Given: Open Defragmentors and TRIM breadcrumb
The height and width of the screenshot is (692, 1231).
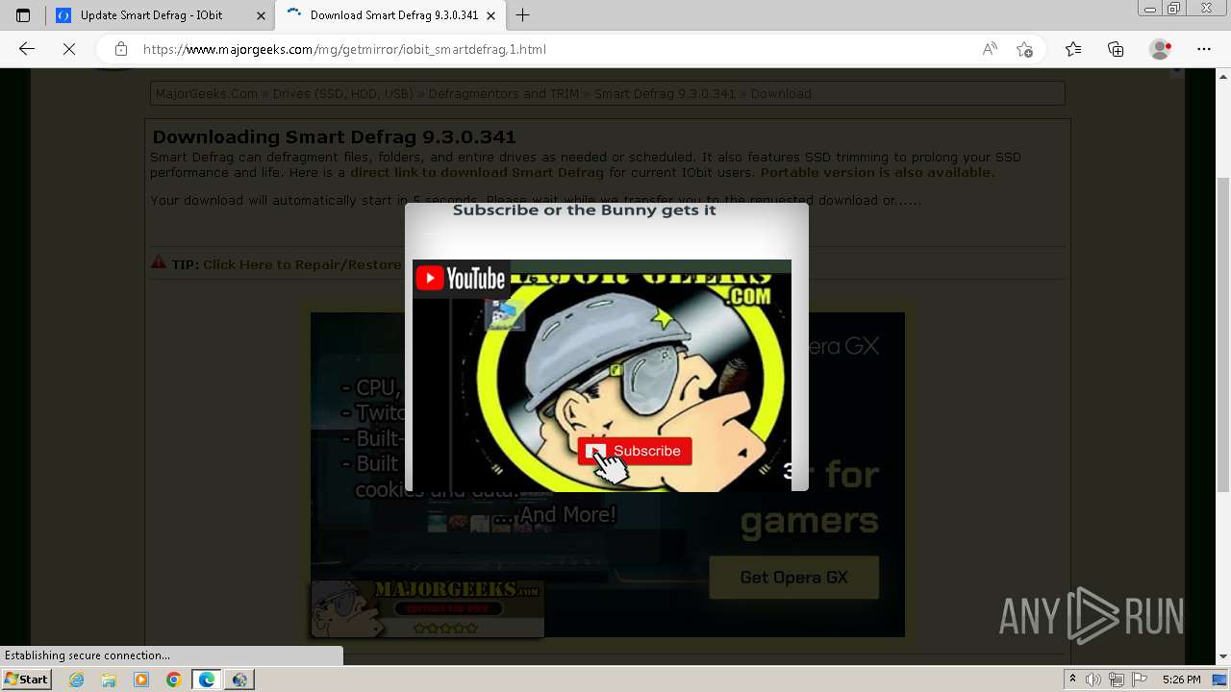Looking at the screenshot, I should 504,94.
